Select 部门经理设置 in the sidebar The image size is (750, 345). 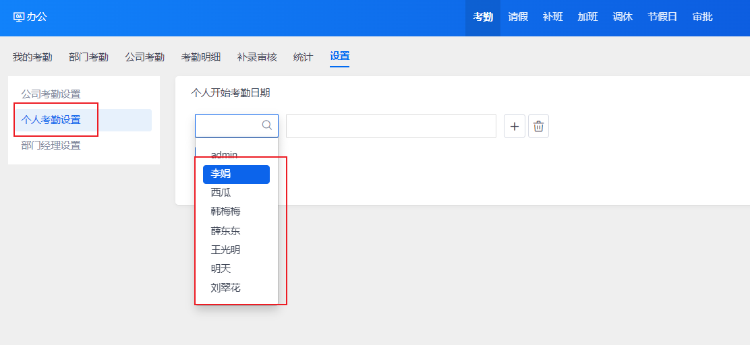pyautogui.click(x=51, y=146)
